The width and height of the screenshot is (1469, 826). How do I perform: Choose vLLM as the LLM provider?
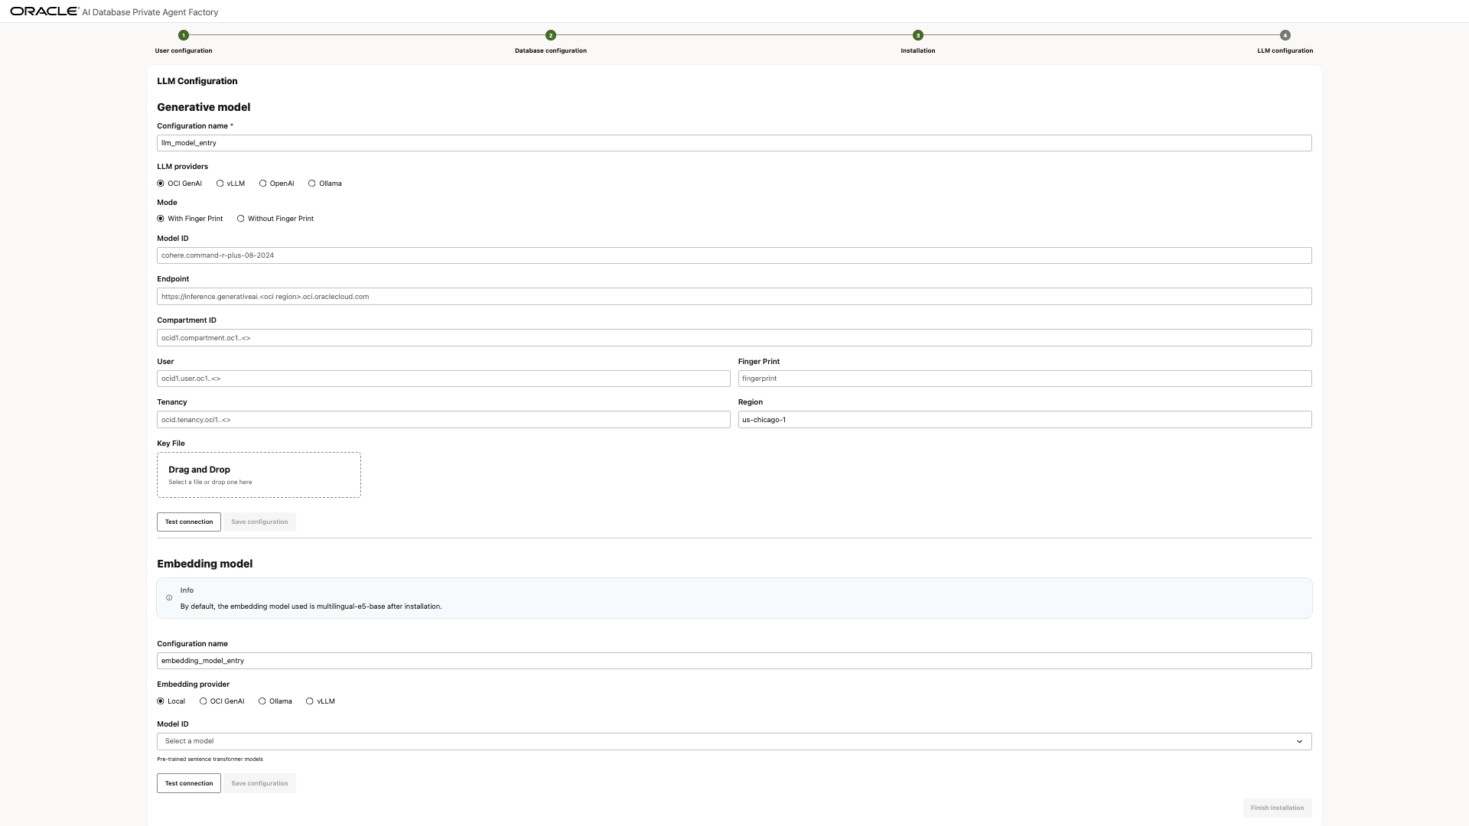pyautogui.click(x=220, y=184)
